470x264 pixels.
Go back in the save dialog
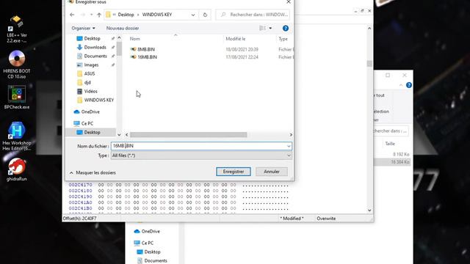72,15
